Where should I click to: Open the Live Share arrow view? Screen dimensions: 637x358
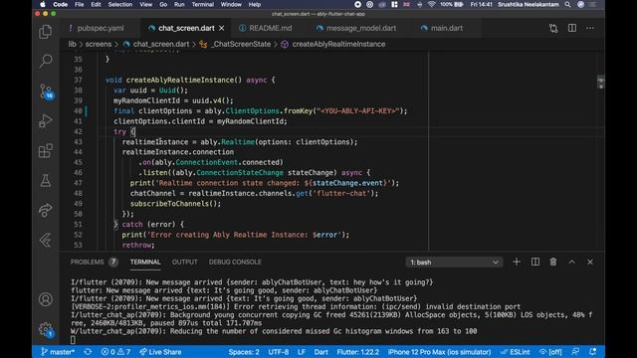point(45,210)
